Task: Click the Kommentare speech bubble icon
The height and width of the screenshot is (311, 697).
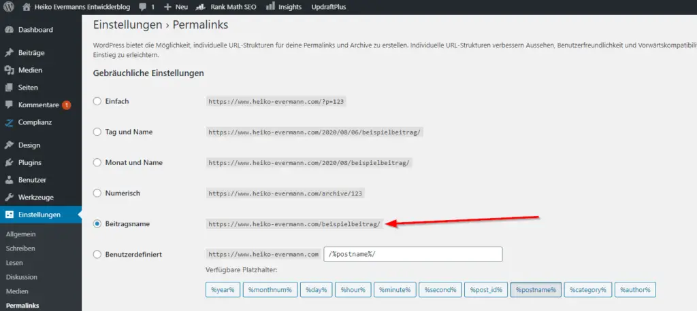Action: (x=10, y=105)
